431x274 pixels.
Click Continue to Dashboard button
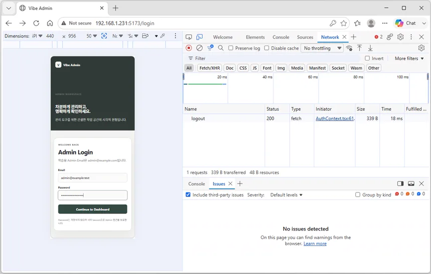pyautogui.click(x=93, y=209)
